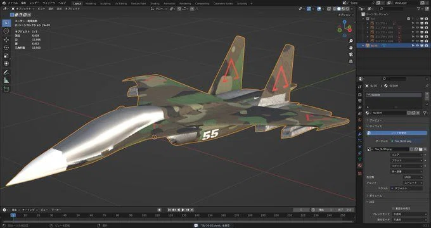The width and height of the screenshot is (431, 228).
Task: Open the Render properties tab icon
Action: [x=360, y=94]
